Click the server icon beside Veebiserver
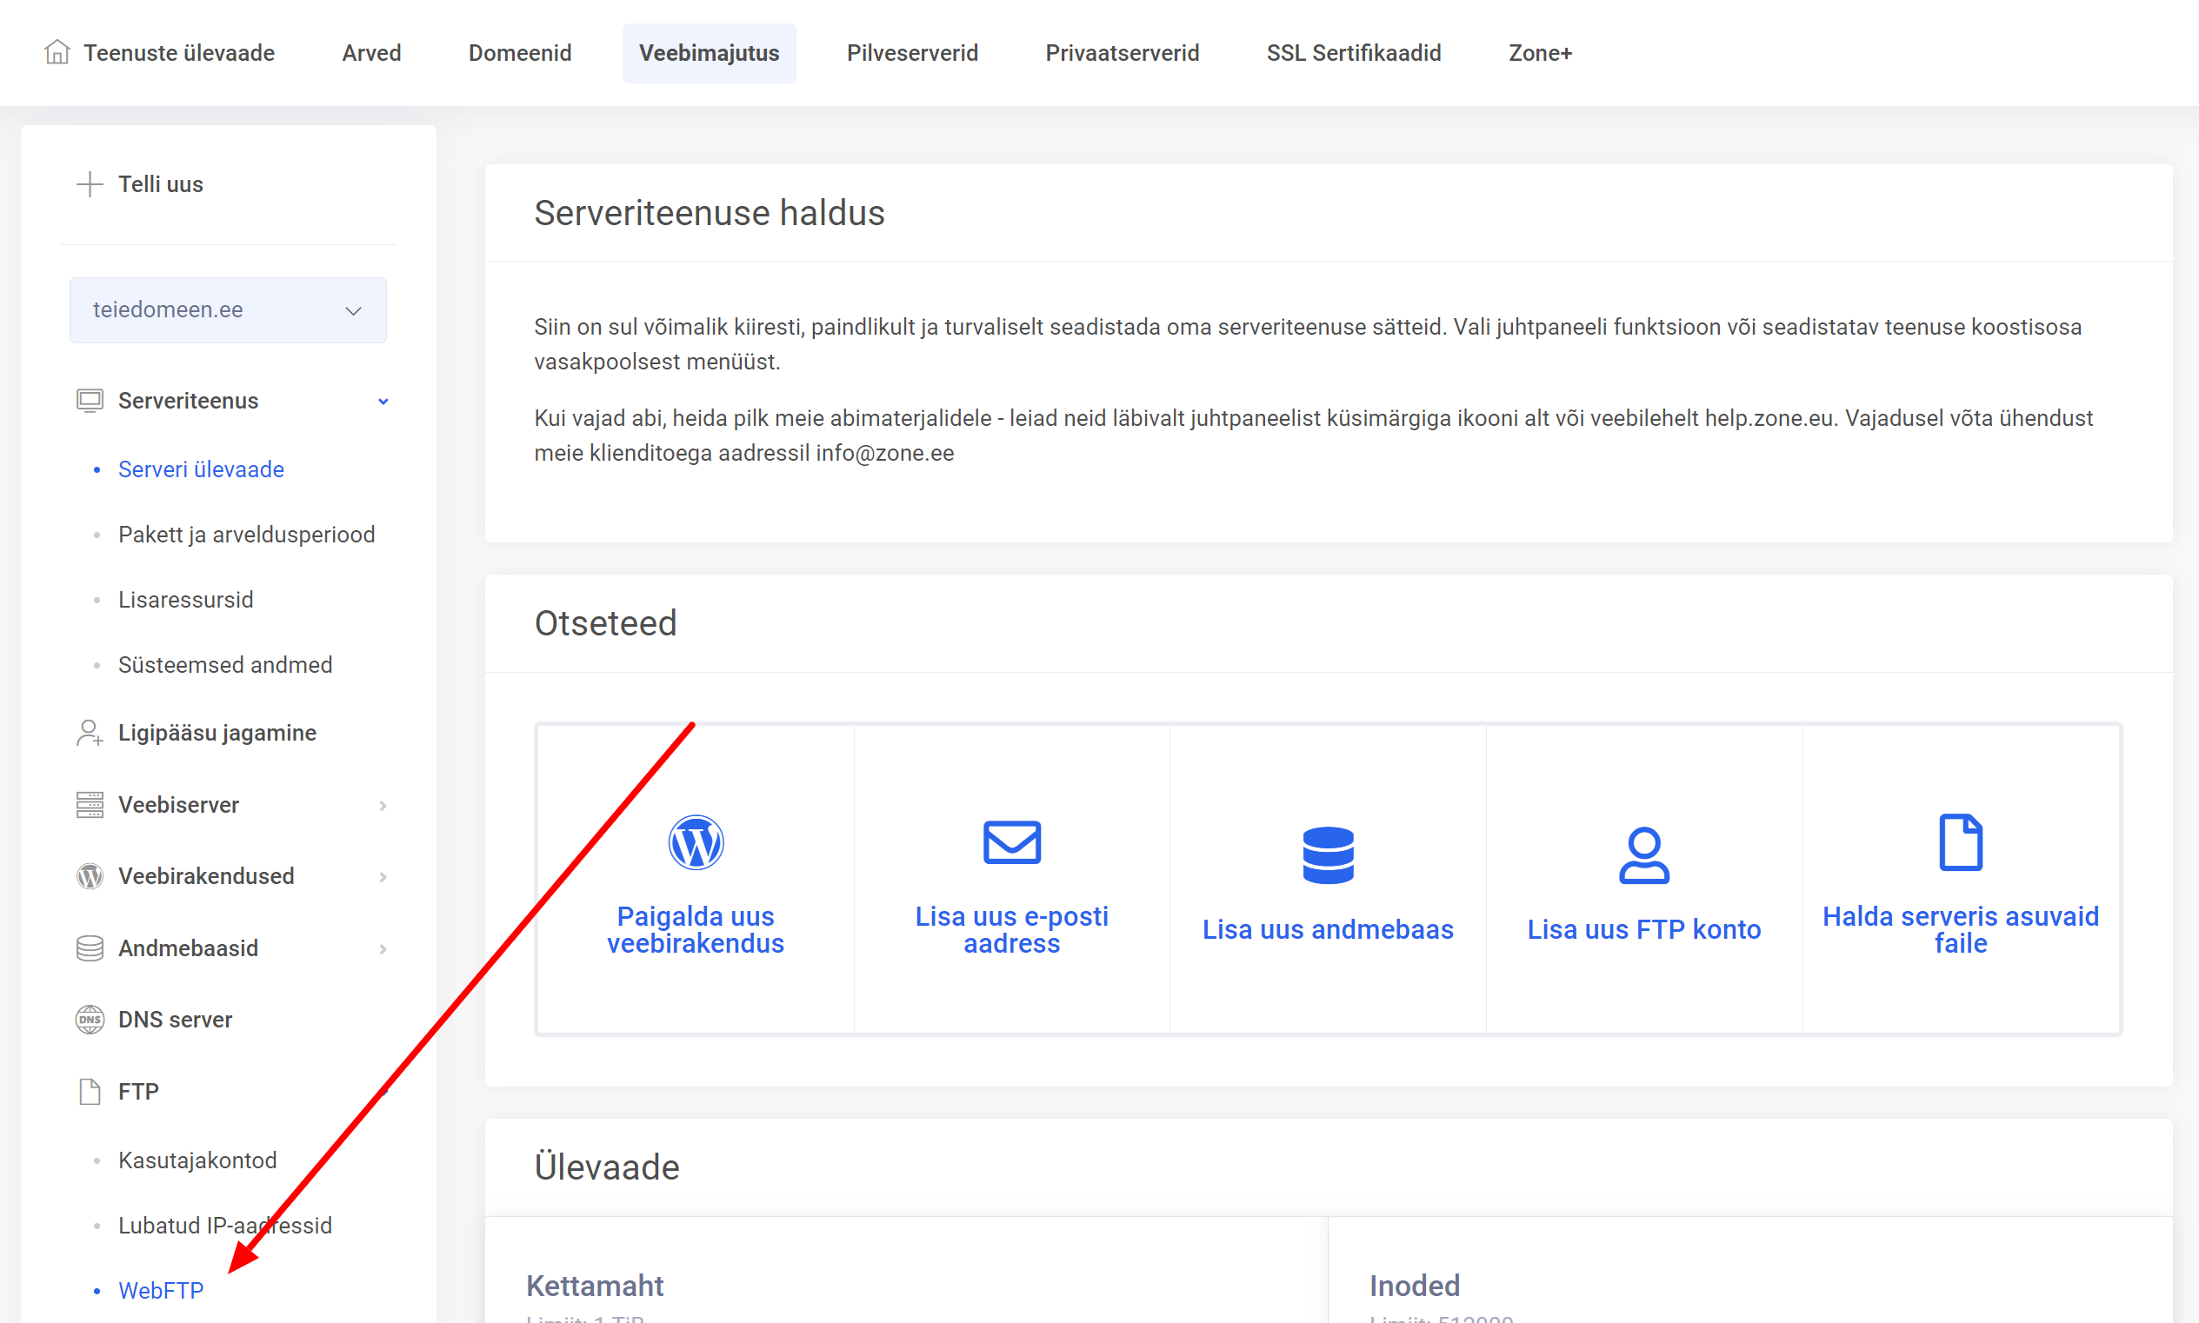Image resolution: width=2199 pixels, height=1323 pixels. [x=89, y=804]
